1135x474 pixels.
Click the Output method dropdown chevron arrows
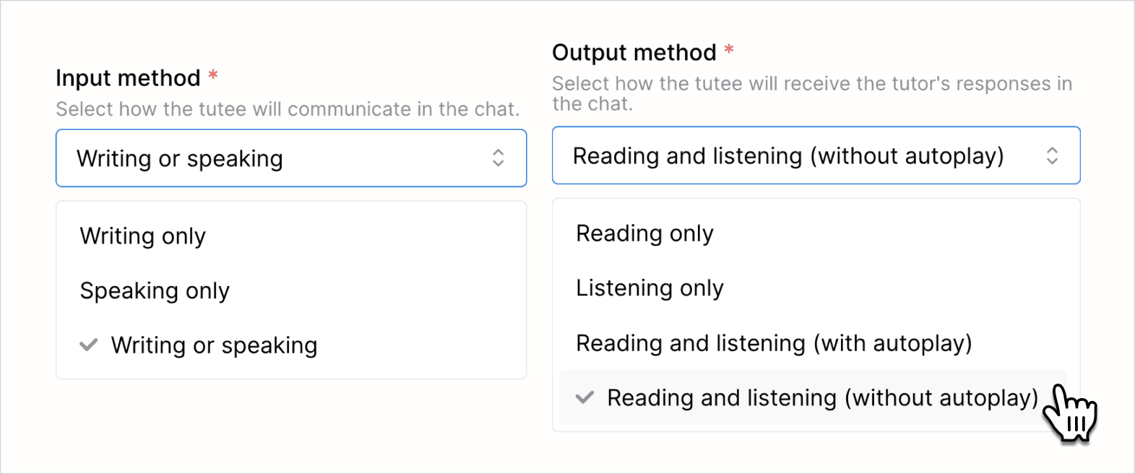pyautogui.click(x=1053, y=155)
